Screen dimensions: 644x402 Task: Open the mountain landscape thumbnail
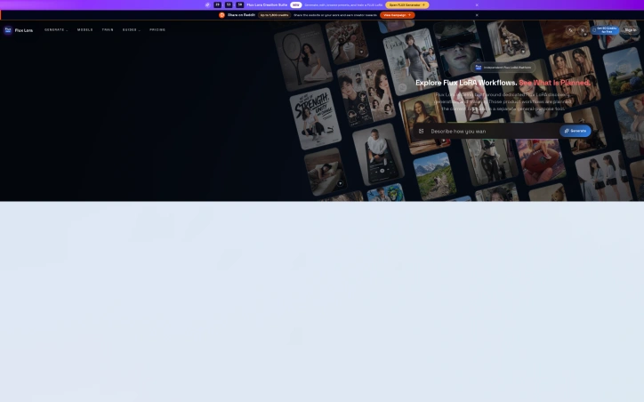click(x=435, y=176)
